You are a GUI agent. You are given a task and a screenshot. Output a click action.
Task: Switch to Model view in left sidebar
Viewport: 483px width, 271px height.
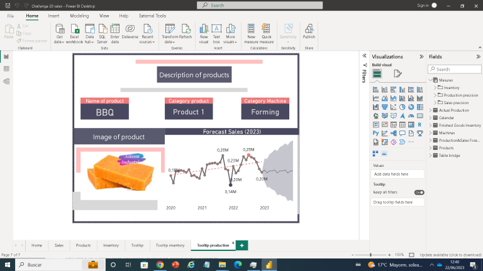6,81
